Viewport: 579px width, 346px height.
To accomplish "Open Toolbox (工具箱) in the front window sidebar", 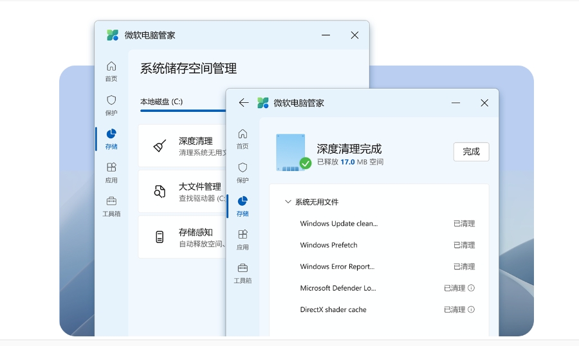I will point(243,273).
